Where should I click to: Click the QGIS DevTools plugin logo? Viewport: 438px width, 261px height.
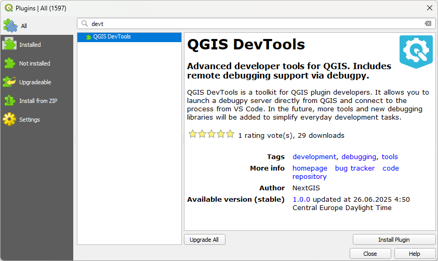pos(416,51)
